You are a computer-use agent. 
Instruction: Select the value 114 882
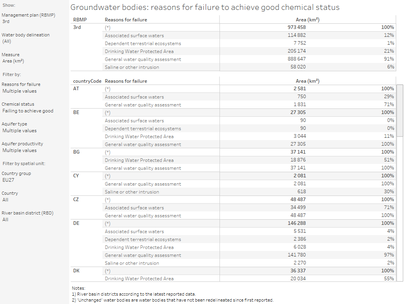pos(297,35)
